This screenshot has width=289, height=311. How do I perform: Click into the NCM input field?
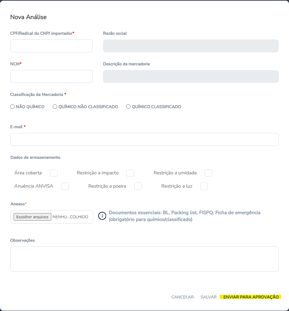coord(51,76)
